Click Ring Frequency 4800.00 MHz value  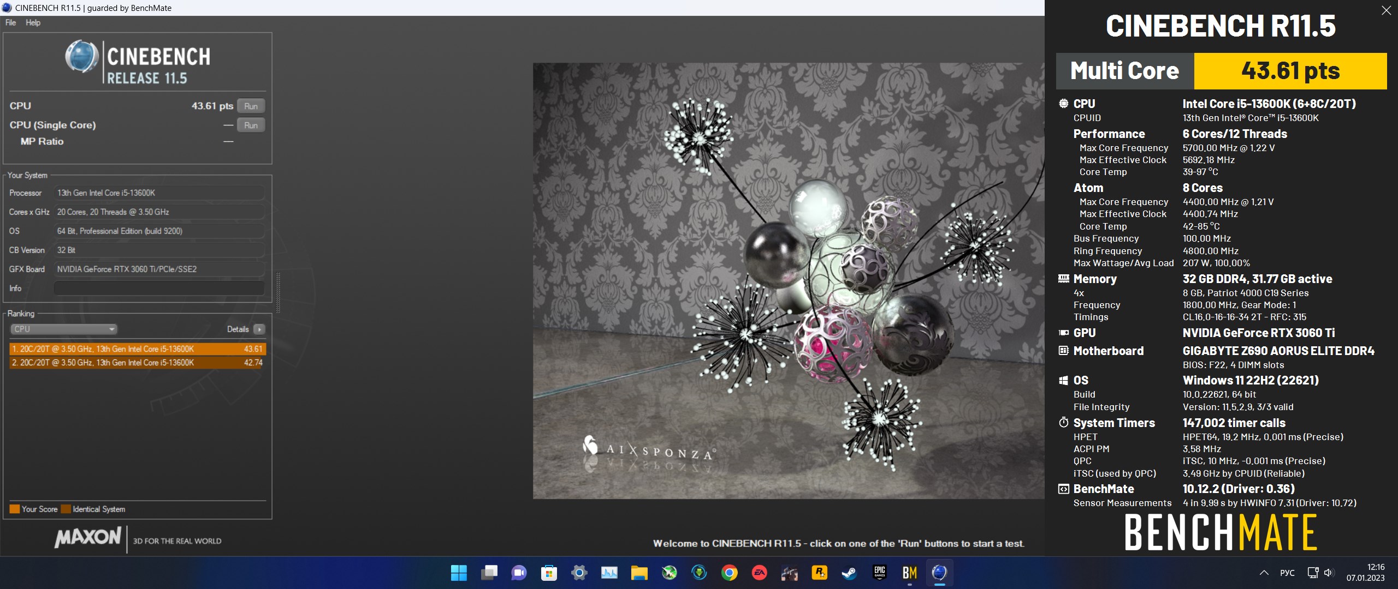1210,251
